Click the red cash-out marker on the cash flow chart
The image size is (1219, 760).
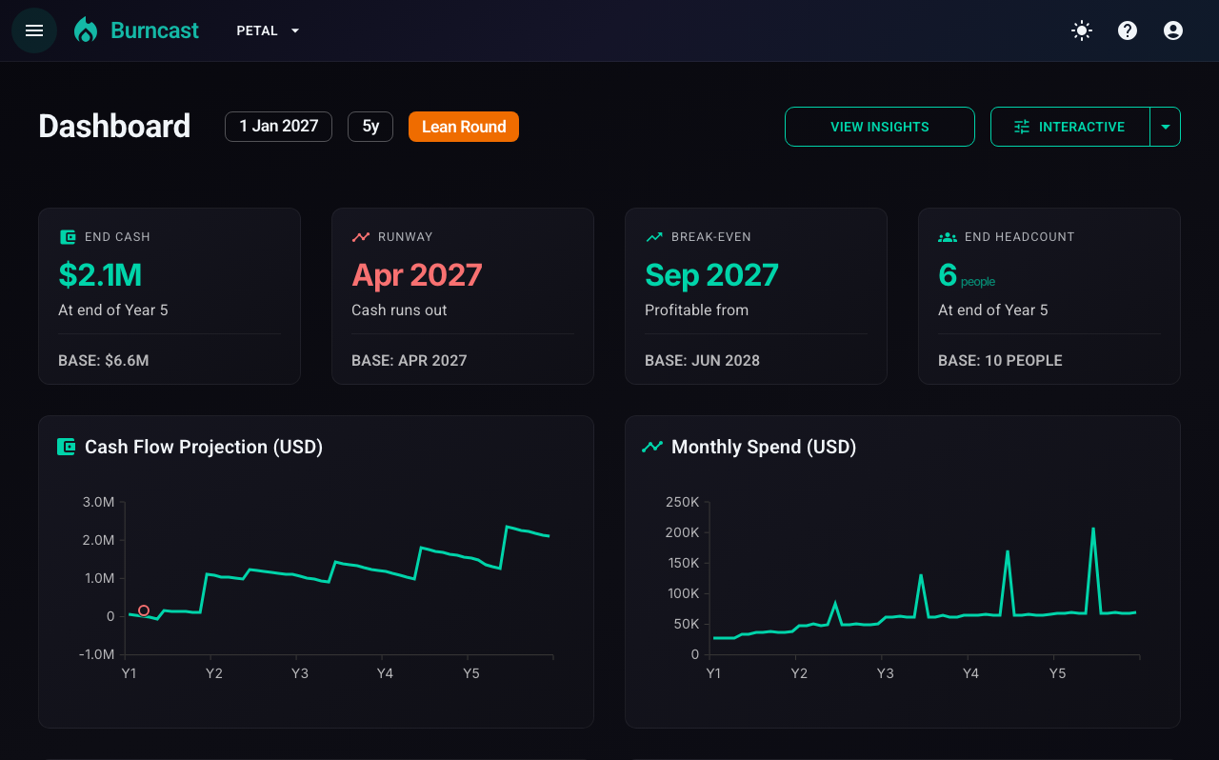(x=144, y=610)
